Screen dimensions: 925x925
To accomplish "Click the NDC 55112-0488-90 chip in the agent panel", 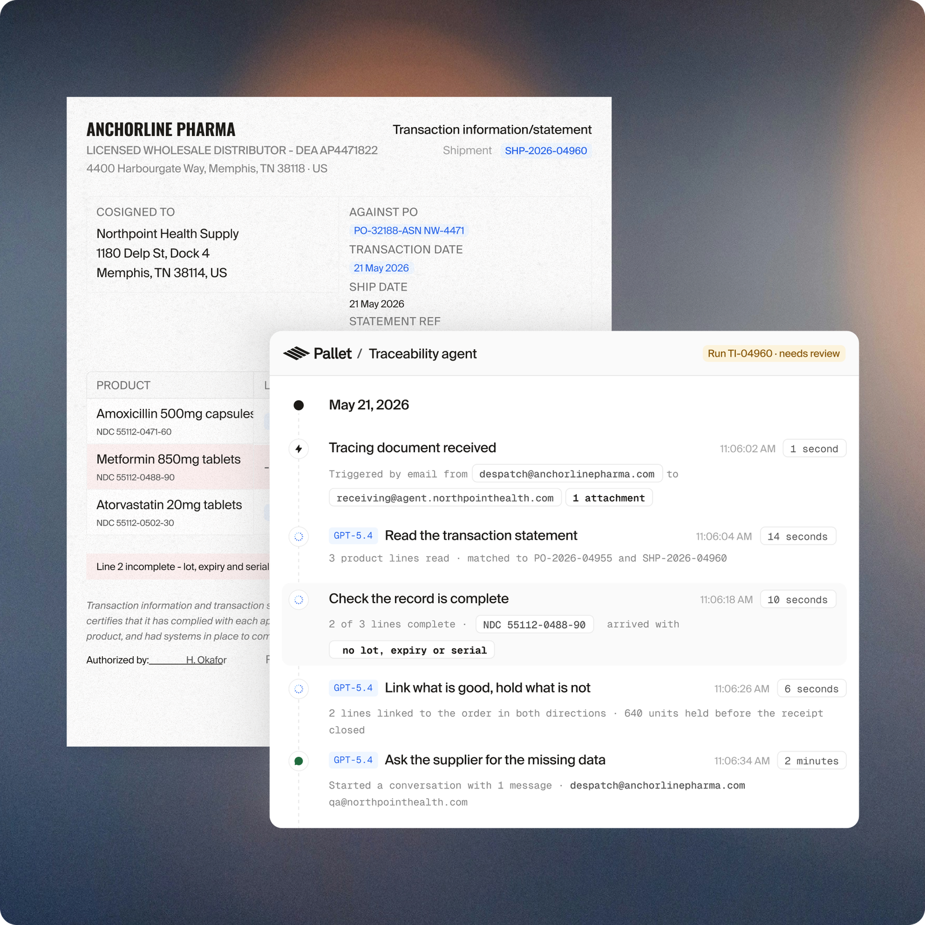I will tap(534, 624).
